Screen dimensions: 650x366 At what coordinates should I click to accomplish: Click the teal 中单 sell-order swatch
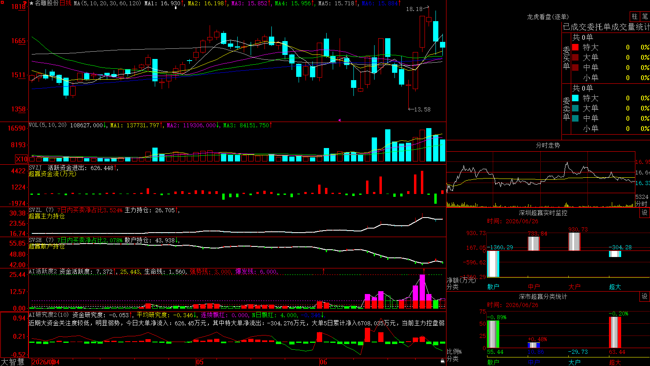[x=575, y=118]
